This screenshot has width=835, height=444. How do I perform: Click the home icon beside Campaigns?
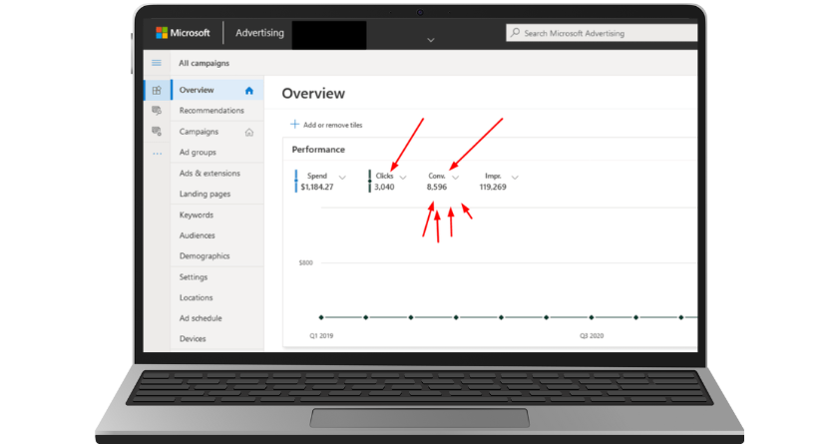point(249,132)
